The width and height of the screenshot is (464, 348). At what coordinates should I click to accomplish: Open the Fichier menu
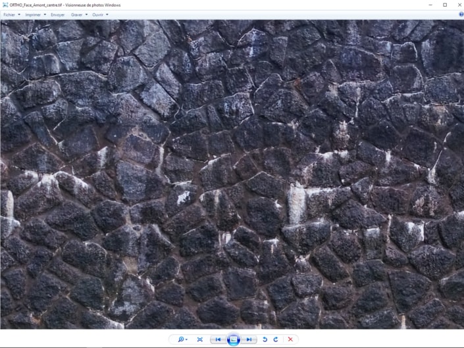pyautogui.click(x=11, y=14)
